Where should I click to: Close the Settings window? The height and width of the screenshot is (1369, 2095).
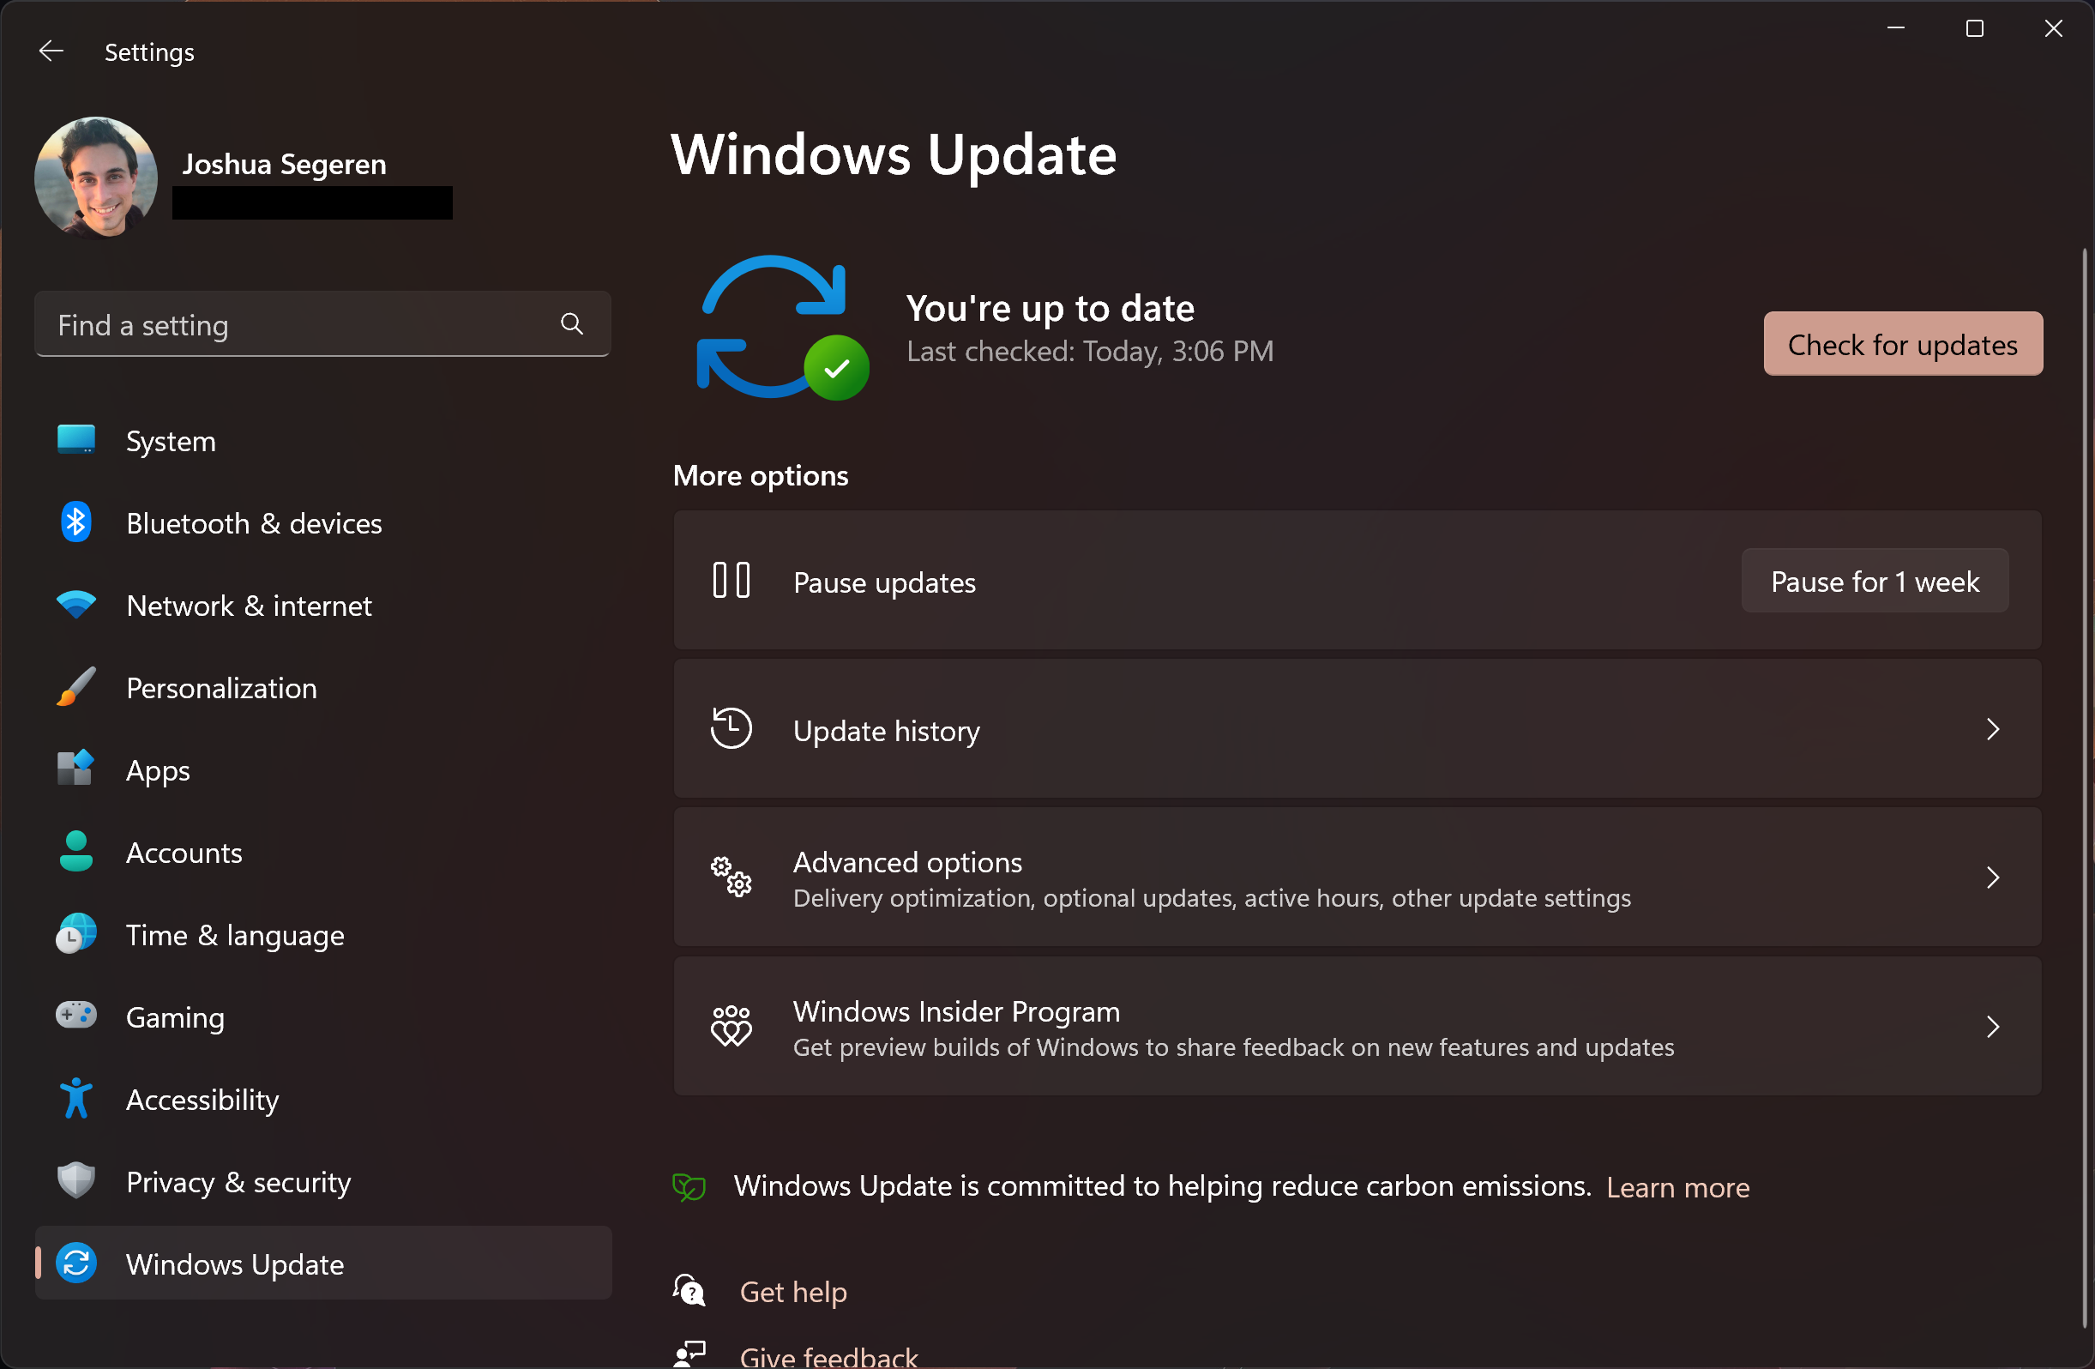pos(2054,28)
